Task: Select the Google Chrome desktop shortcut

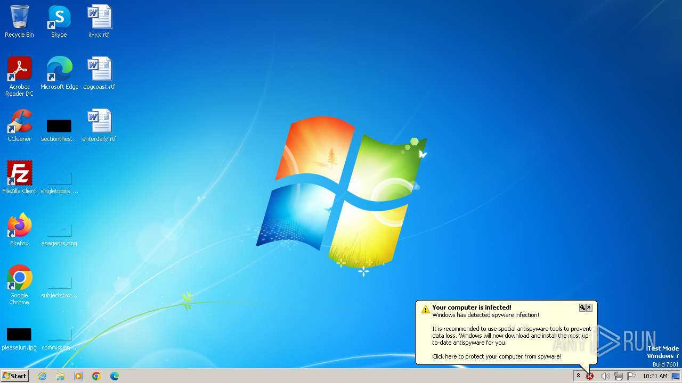Action: [x=19, y=285]
